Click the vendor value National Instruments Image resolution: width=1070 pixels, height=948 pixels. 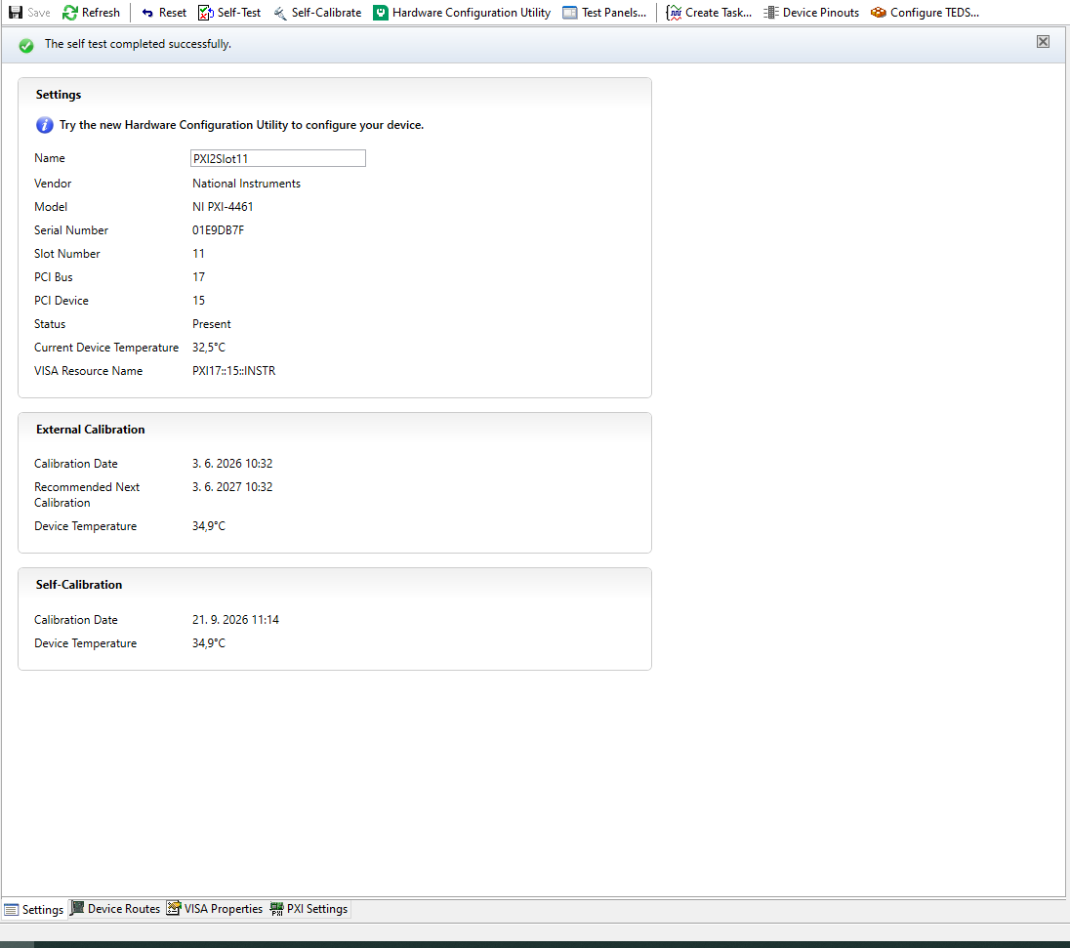pos(246,184)
